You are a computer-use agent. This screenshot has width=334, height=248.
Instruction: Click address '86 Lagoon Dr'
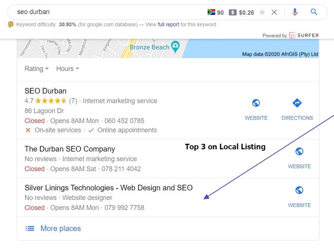pyautogui.click(x=44, y=111)
